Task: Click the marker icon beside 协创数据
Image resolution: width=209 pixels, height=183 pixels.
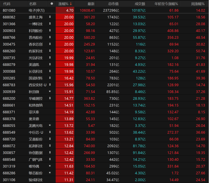Action: tap(50, 152)
